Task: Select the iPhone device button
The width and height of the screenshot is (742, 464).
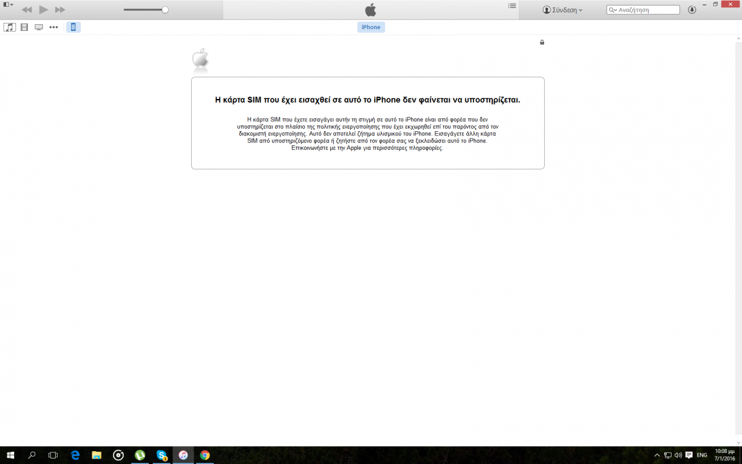Action: pos(73,27)
